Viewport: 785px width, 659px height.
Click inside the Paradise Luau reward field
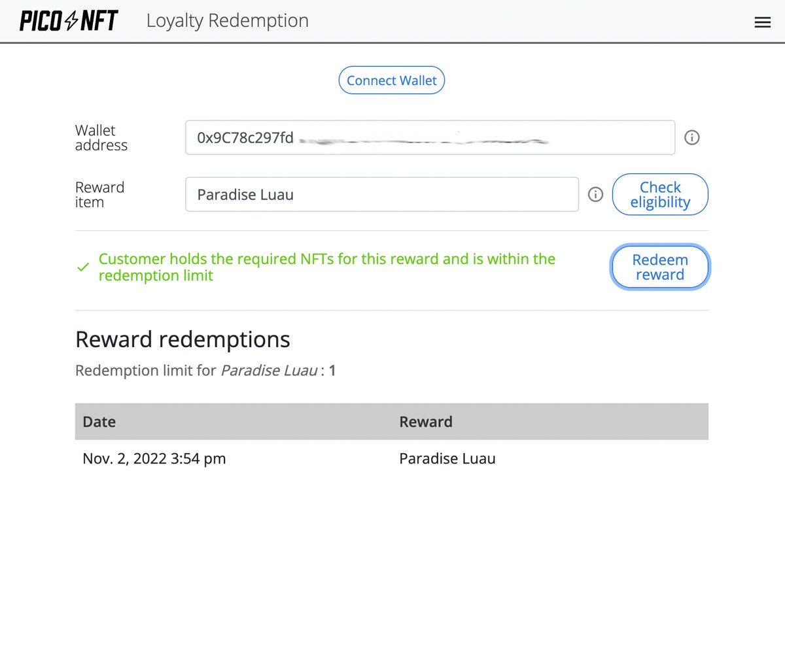[x=381, y=194]
